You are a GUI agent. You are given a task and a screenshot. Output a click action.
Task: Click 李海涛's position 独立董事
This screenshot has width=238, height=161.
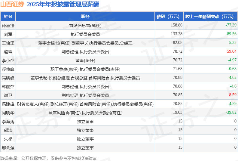(85, 122)
